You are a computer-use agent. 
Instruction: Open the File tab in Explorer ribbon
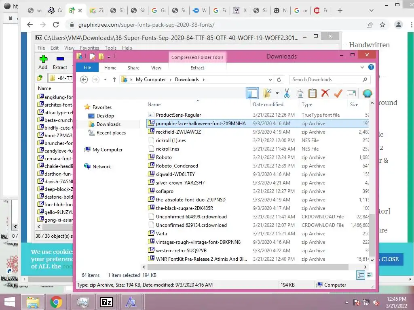point(87,67)
